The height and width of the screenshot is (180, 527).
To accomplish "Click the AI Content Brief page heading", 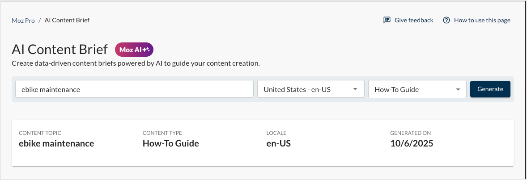I will 59,49.
